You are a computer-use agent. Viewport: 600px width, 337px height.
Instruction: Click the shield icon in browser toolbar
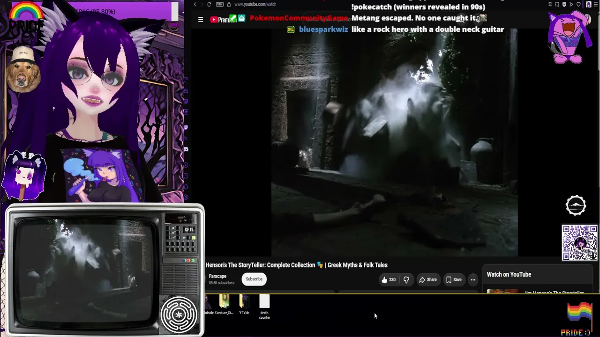[565, 5]
